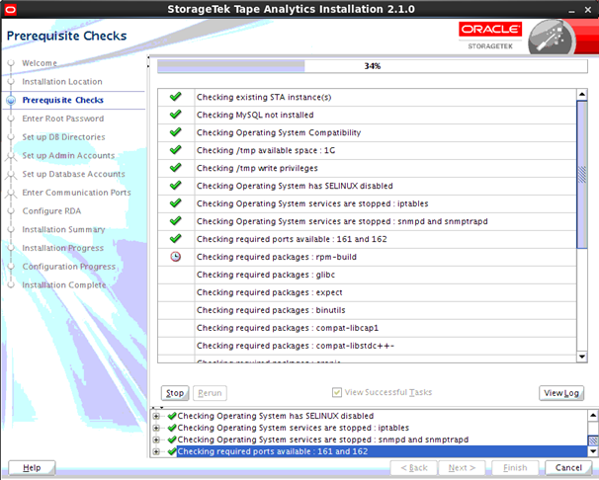599x480 pixels.
Task: Click checkmark for SELINUX disabled row in table
Action: [175, 186]
